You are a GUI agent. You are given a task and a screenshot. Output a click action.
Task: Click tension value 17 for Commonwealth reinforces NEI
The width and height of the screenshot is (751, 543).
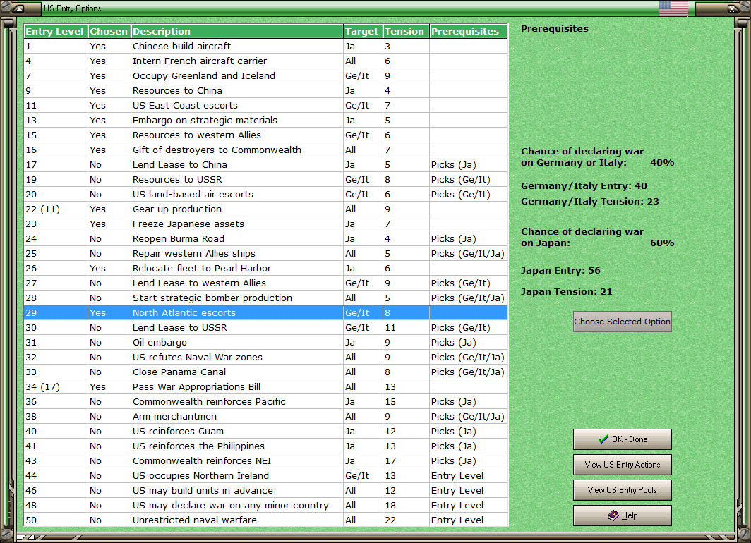click(406, 461)
